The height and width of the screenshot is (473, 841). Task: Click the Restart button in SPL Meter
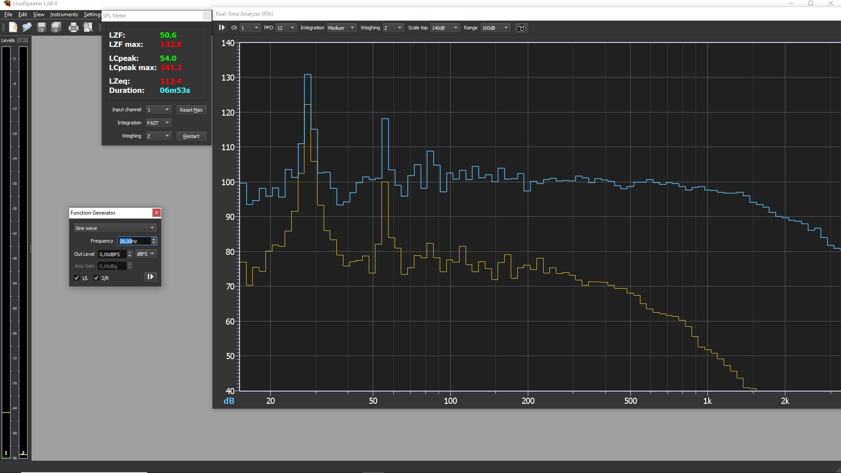(191, 136)
